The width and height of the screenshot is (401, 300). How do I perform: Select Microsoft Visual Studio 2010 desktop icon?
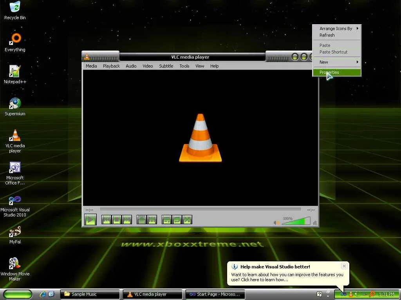click(x=15, y=205)
